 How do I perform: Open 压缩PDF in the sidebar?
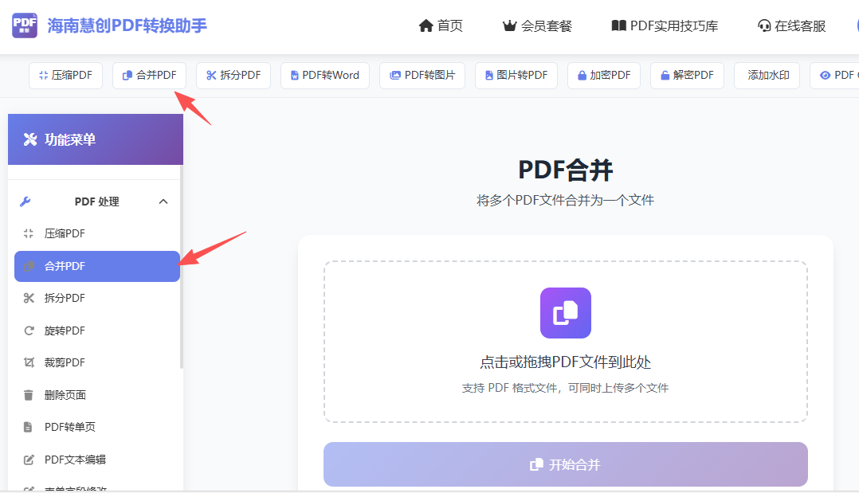97,233
